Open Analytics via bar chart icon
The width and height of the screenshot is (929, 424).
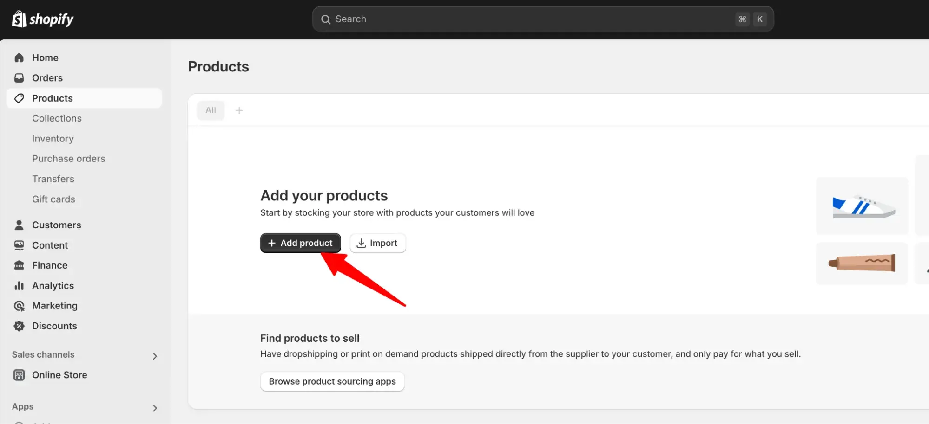(19, 286)
